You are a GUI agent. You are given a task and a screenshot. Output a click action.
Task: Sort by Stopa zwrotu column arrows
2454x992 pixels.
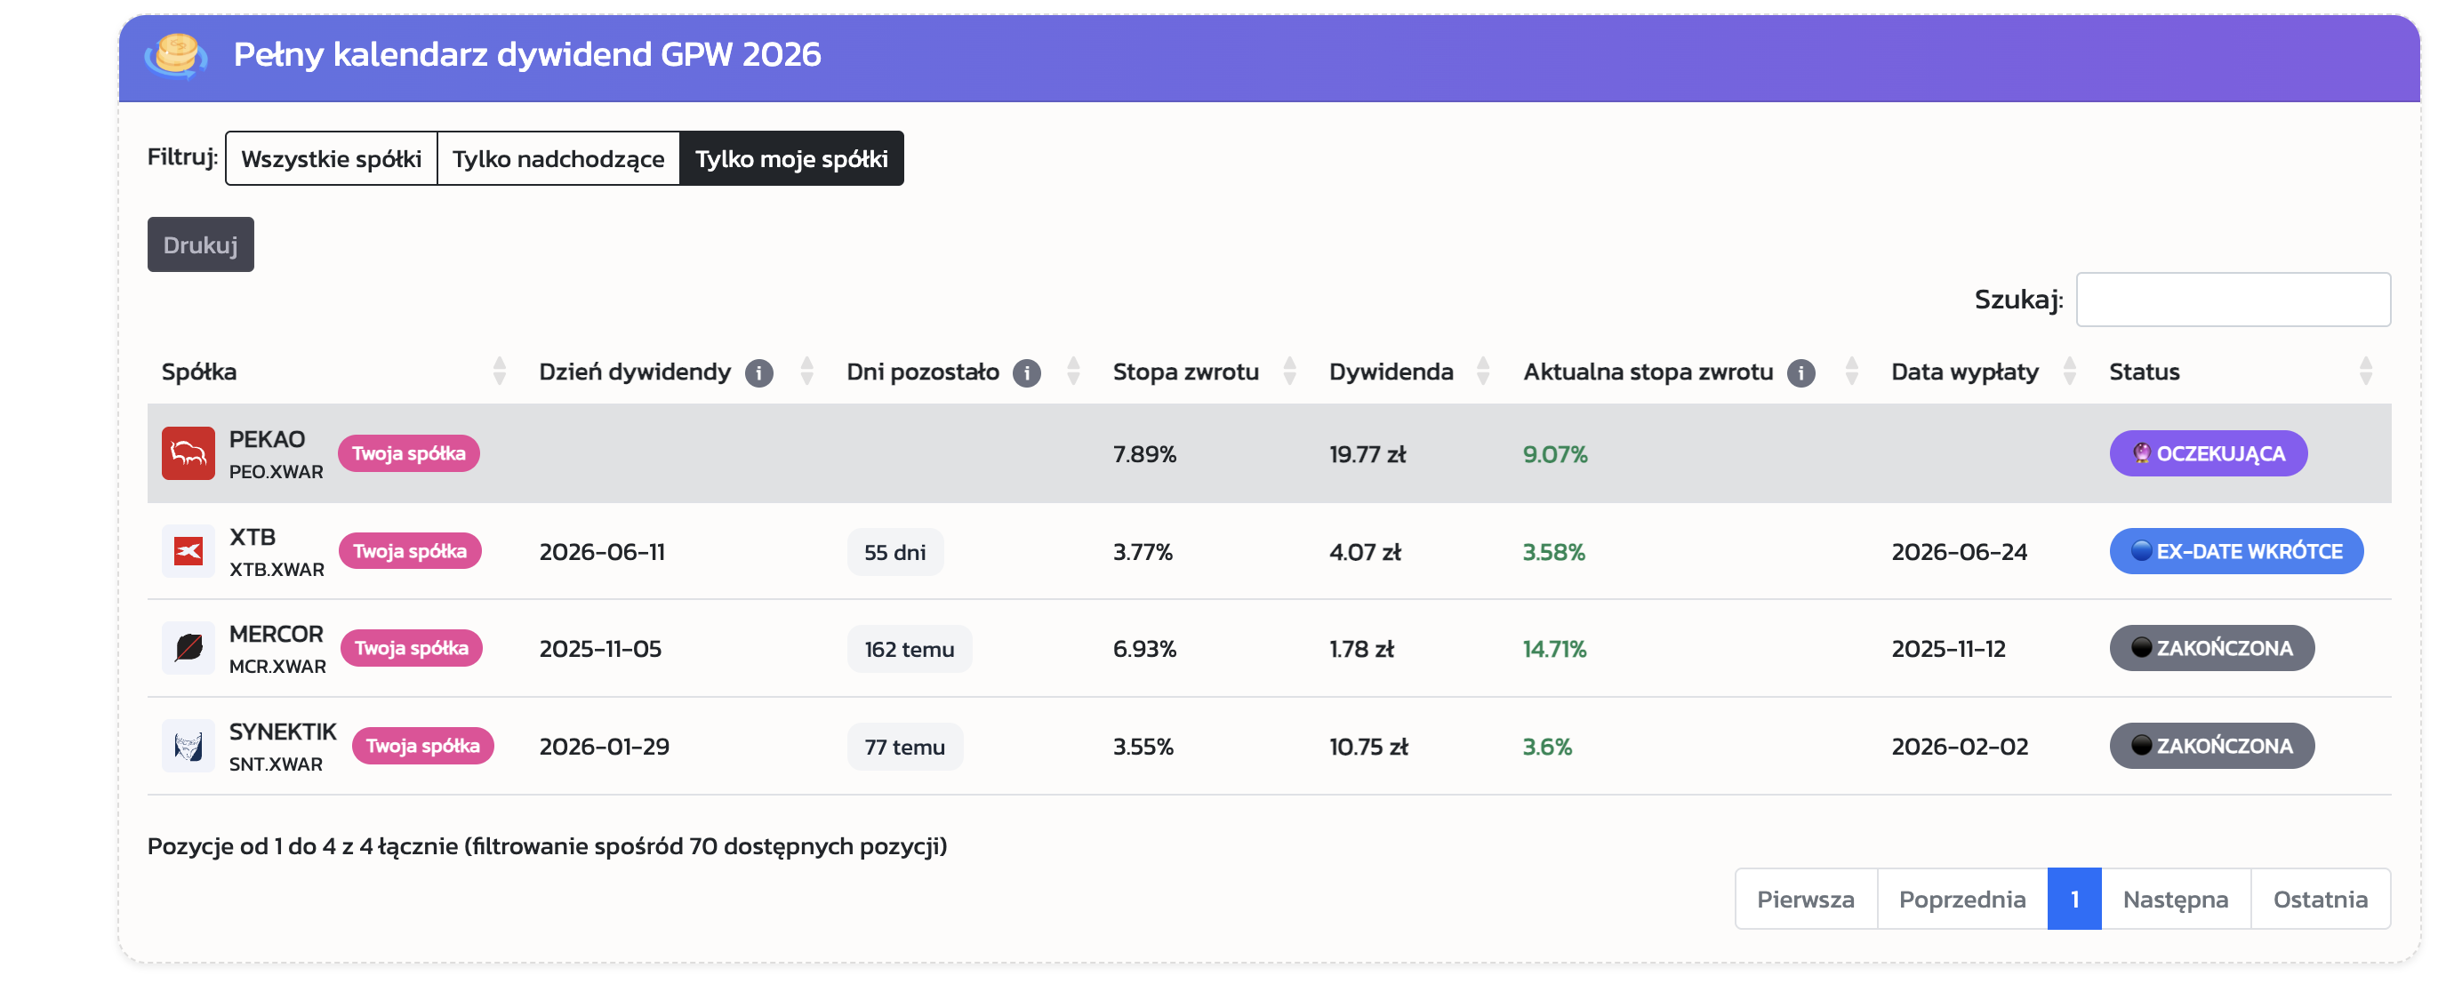1289,372
